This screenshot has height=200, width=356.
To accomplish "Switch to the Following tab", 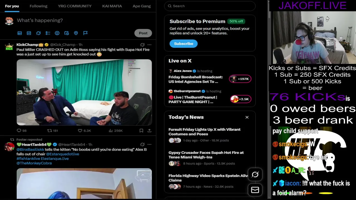I will (38, 6).
